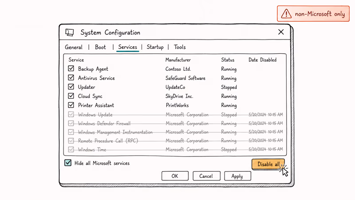The height and width of the screenshot is (200, 355).
Task: Click the Disable all button
Action: pyautogui.click(x=268, y=164)
